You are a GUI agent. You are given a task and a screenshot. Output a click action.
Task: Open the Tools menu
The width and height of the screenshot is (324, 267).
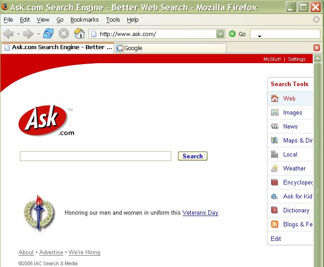[x=113, y=20]
